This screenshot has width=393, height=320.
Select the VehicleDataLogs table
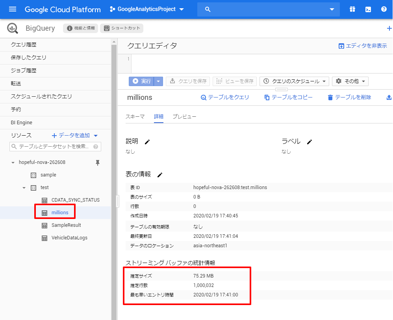[69, 238]
